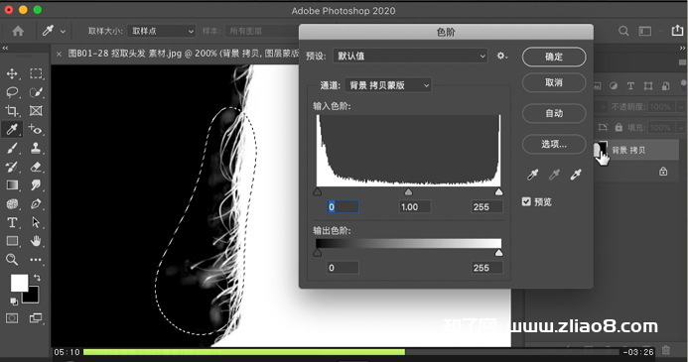Select the Clone Stamp tool
This screenshot has height=362, width=688.
[x=36, y=148]
